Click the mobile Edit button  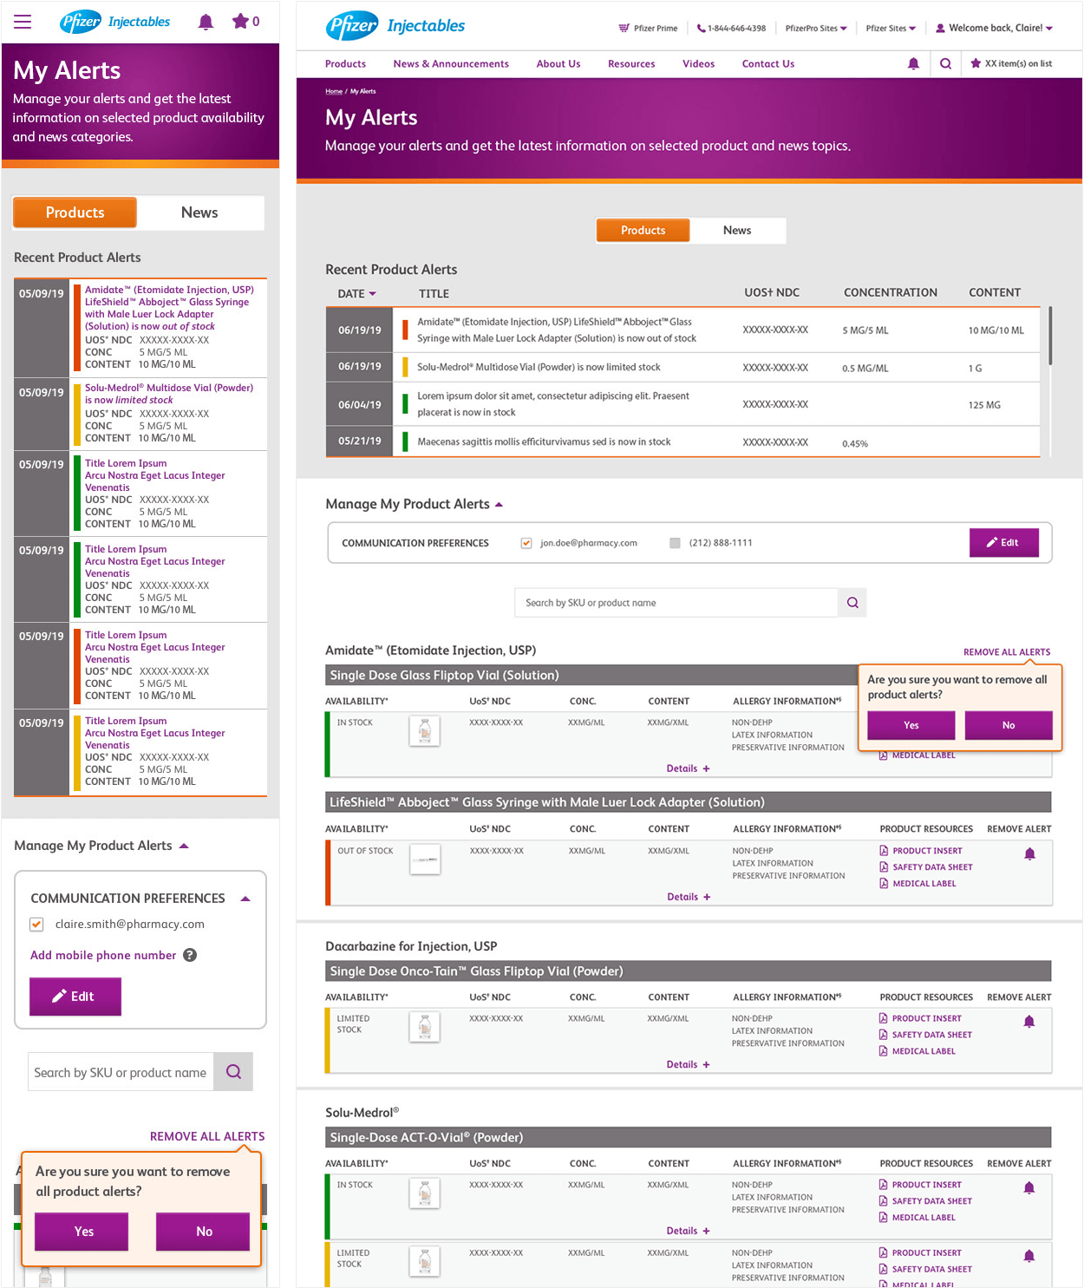(75, 997)
